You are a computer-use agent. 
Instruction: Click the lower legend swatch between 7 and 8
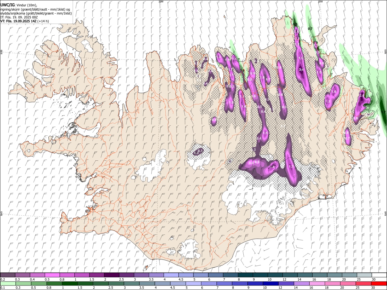pyautogui.click(x=224, y=283)
